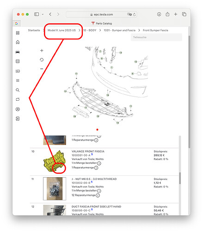
Task: Click DUCT FASCIA FRONT SIDE LEFT HAND title
Action: click(x=96, y=206)
